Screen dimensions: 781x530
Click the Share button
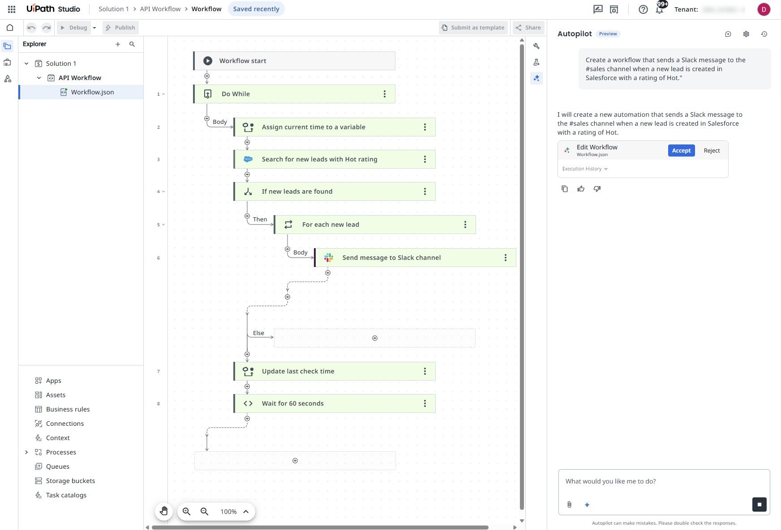click(x=528, y=28)
